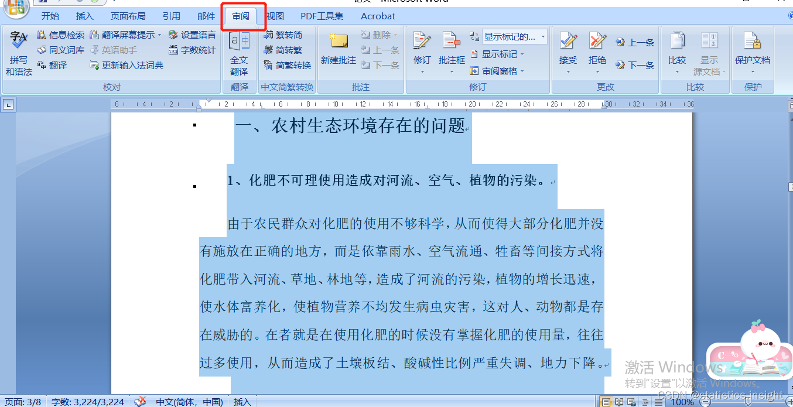The height and width of the screenshot is (407, 793).
Task: Expand 显示标记 show markup menu
Action: pos(497,54)
